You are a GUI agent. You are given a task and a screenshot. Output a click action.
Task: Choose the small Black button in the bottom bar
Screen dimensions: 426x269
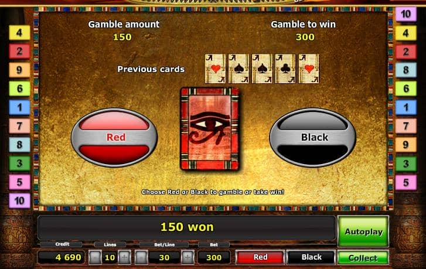coord(311,257)
